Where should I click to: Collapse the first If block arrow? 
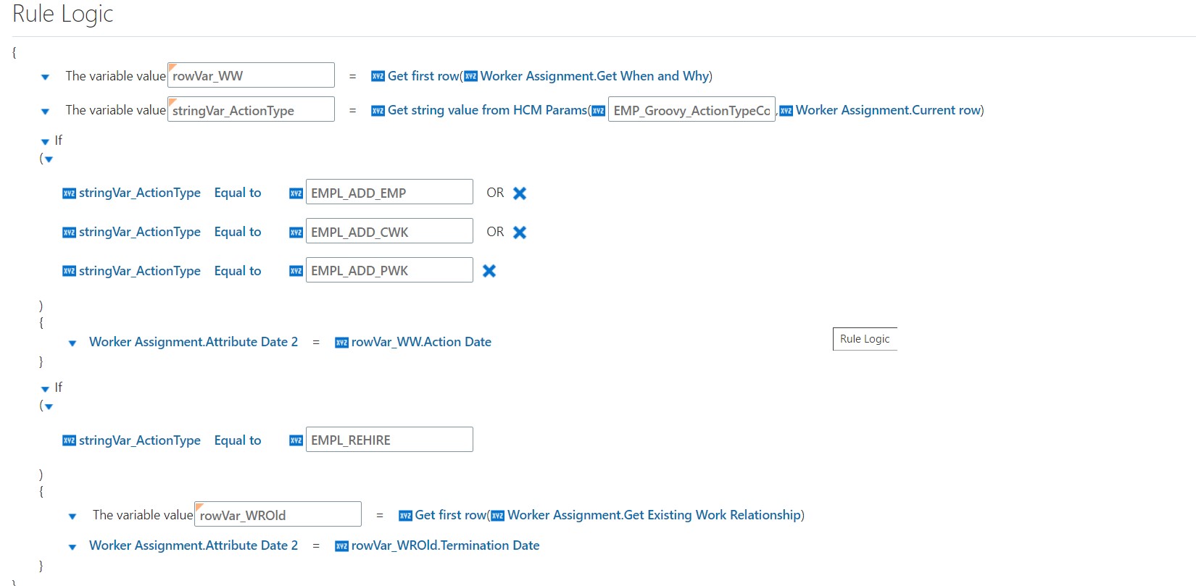[x=46, y=142]
